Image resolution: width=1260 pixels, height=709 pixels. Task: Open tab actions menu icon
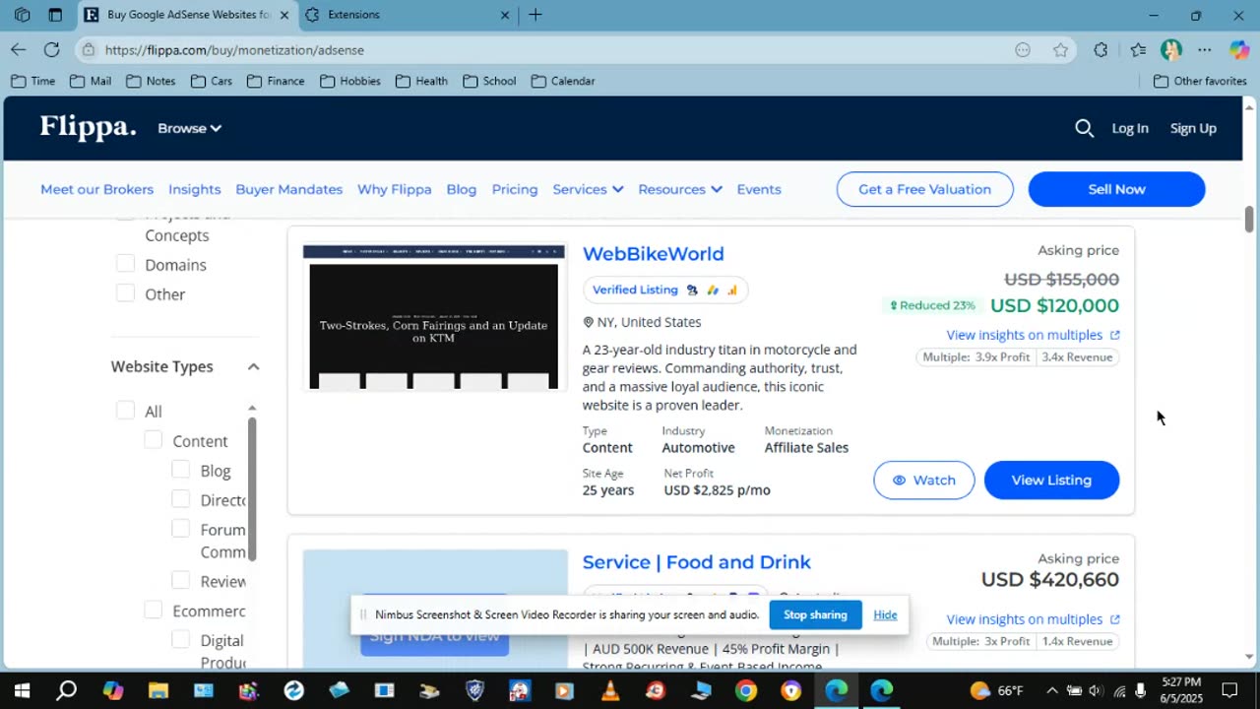55,15
